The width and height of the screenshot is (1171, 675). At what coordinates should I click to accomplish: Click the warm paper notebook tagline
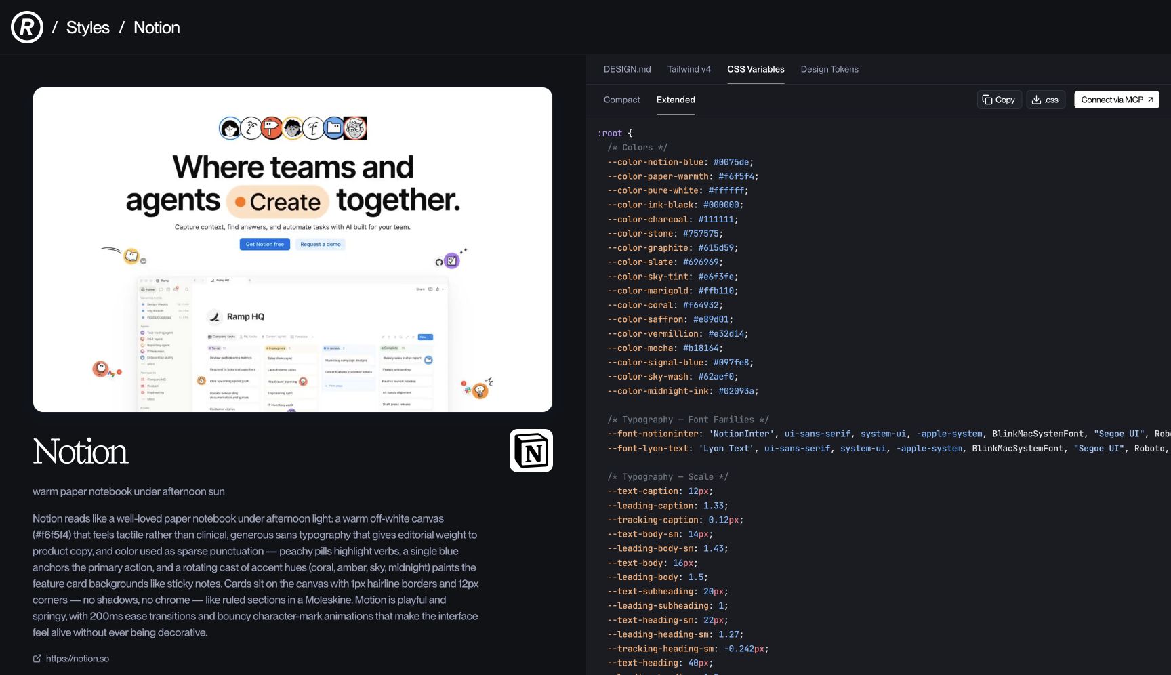pyautogui.click(x=129, y=491)
